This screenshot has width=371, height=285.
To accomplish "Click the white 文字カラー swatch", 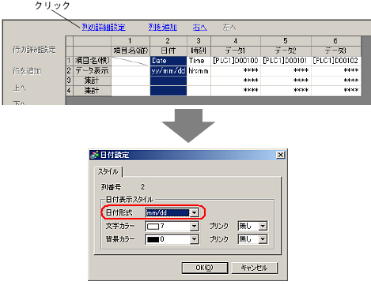I will pyautogui.click(x=153, y=227).
